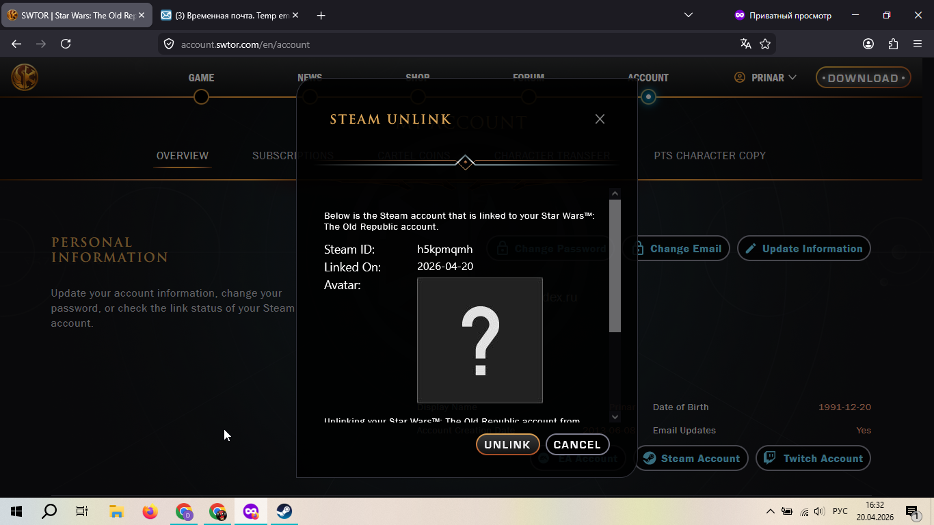Click the DOWNLOAD button

tap(863, 78)
